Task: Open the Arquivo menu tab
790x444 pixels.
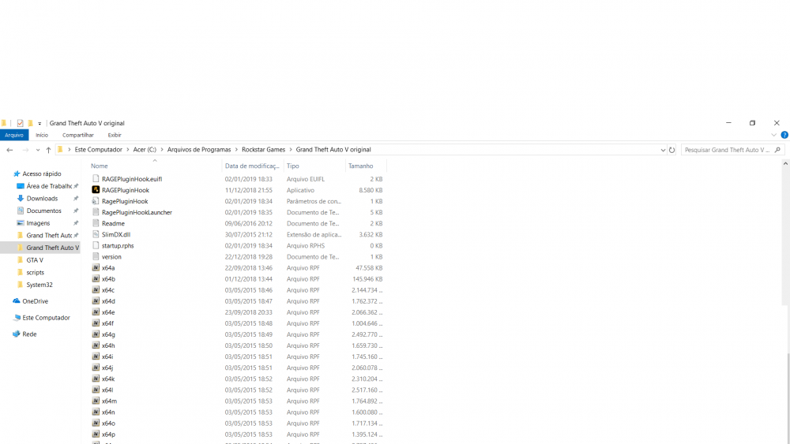Action: (x=14, y=135)
